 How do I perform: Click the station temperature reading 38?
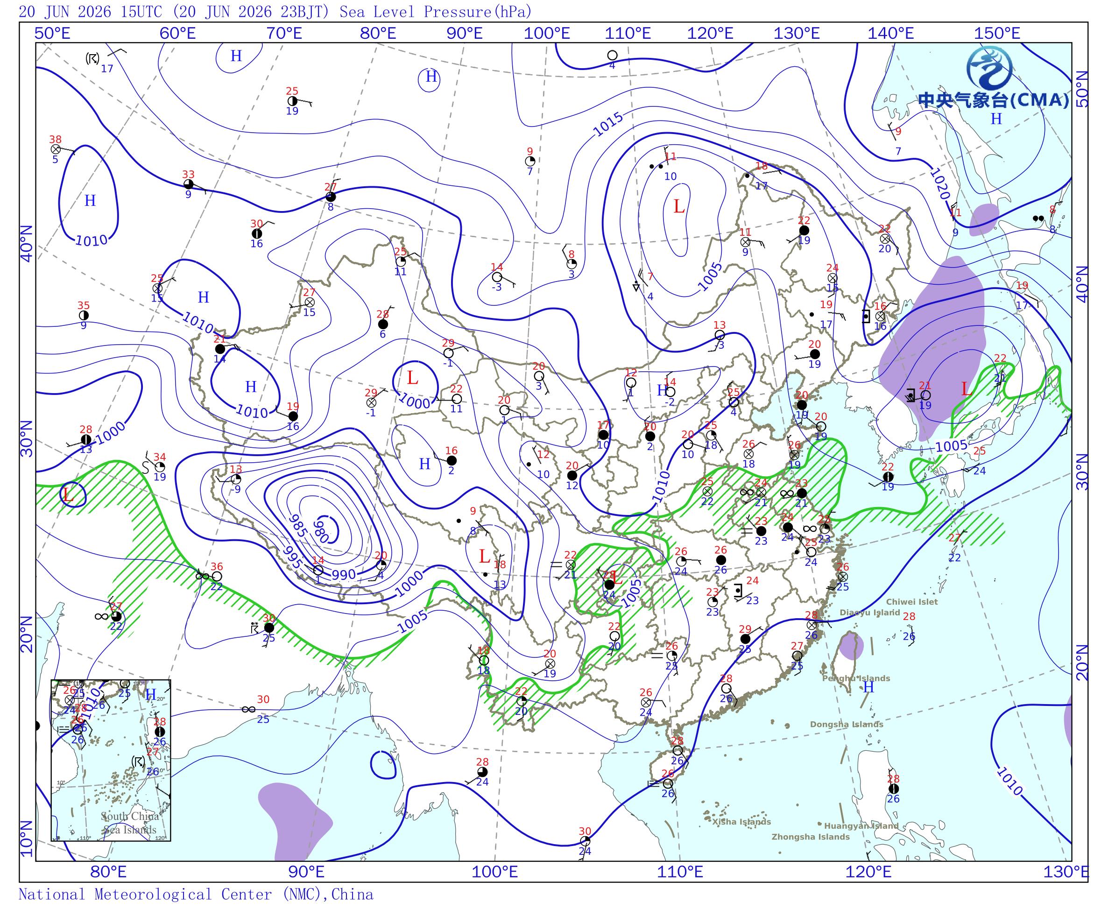click(55, 140)
